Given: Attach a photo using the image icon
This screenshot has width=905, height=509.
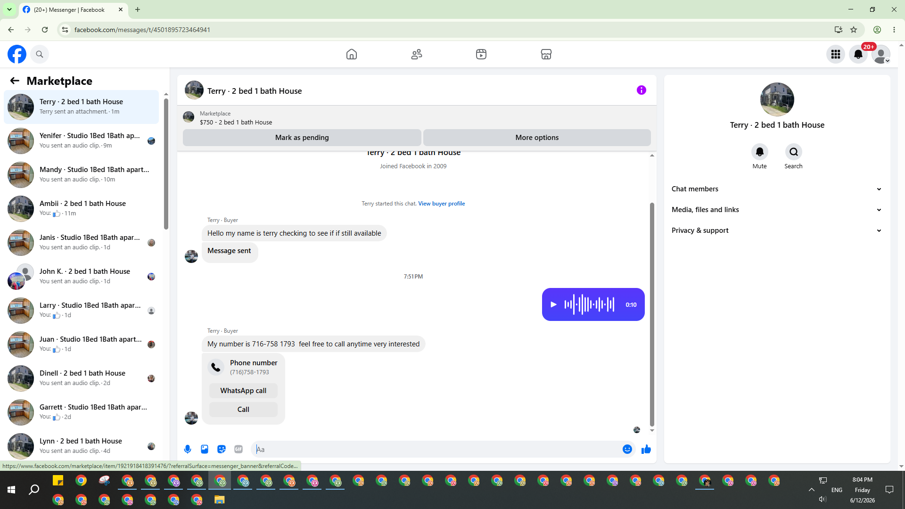Looking at the screenshot, I should pos(205,449).
